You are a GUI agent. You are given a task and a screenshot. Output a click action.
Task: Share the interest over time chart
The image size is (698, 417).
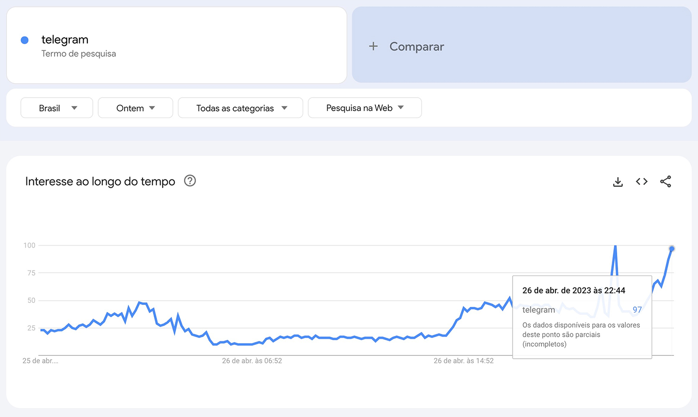[x=666, y=181]
